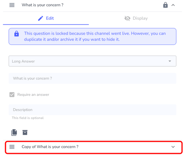Open the Long Answer type dropdown
The image size is (185, 156).
click(92, 61)
